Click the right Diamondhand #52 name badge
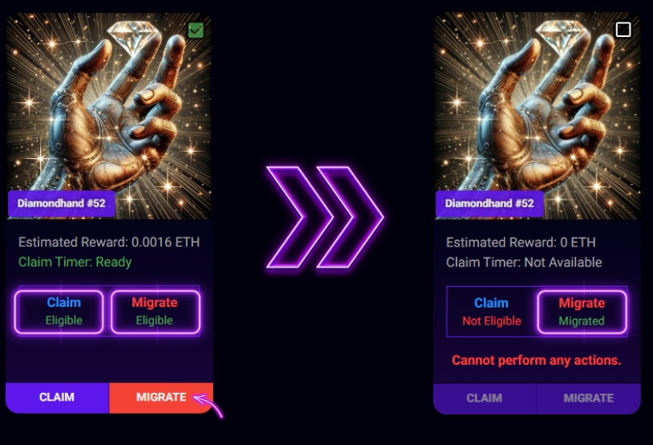Viewport: 653px width, 445px height. [489, 203]
